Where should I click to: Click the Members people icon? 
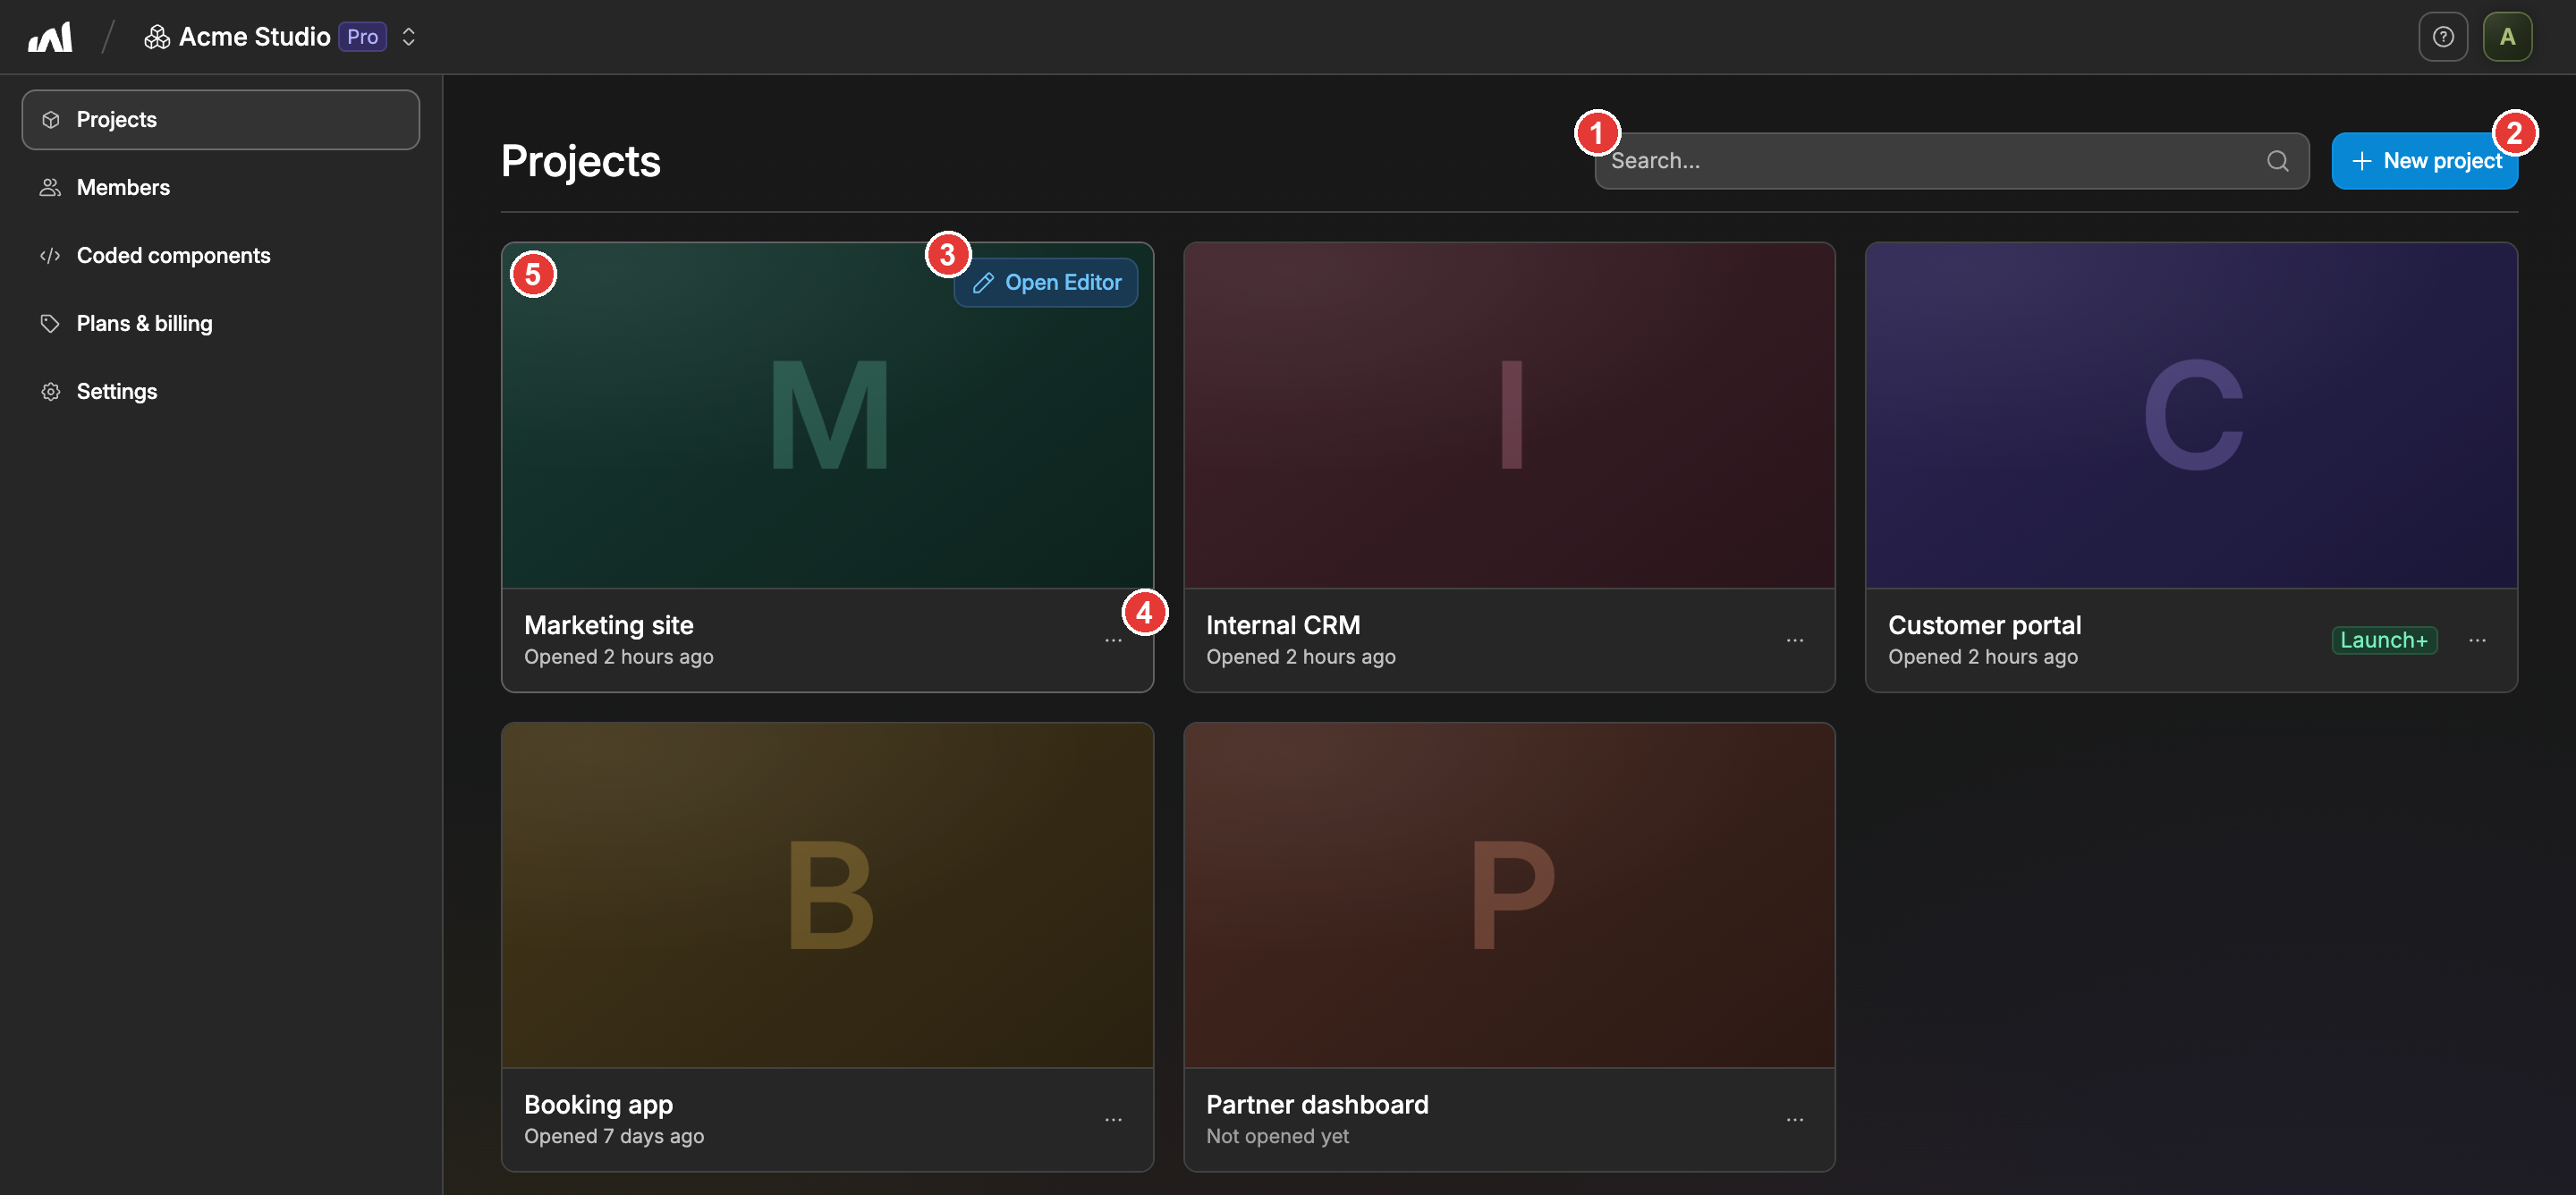50,188
